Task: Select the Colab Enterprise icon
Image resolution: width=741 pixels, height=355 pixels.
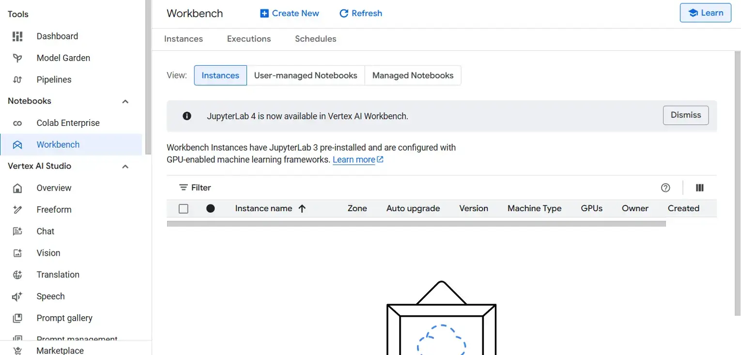Action: [17, 123]
